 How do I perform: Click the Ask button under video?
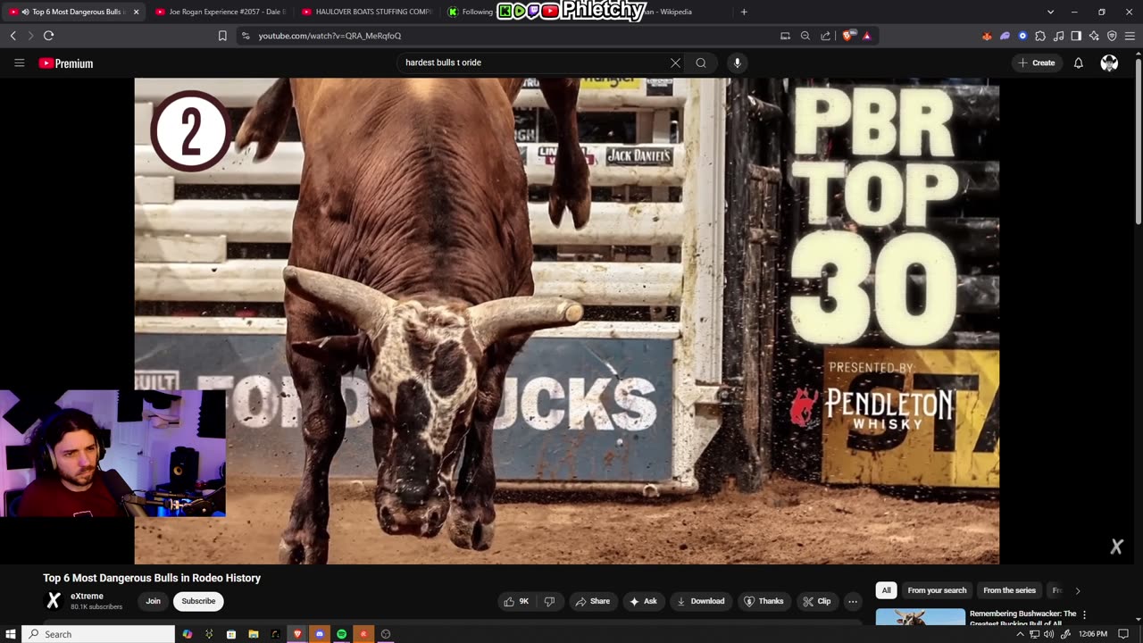644,601
